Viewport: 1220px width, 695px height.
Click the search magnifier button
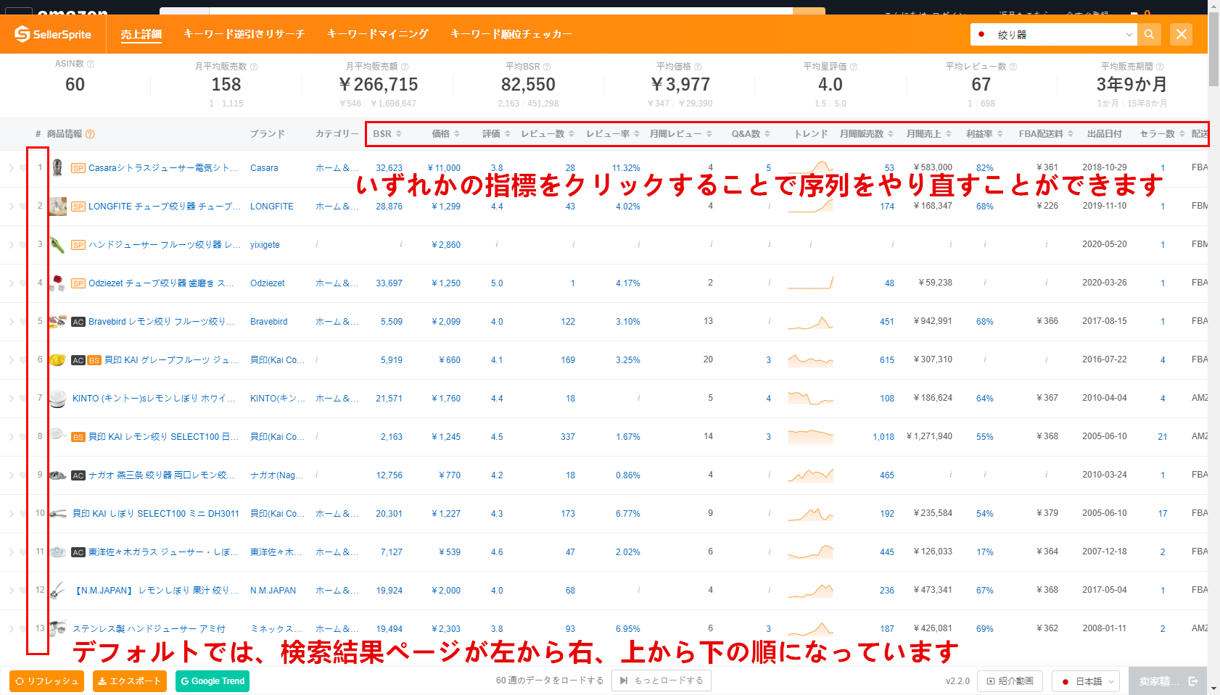tap(1149, 34)
